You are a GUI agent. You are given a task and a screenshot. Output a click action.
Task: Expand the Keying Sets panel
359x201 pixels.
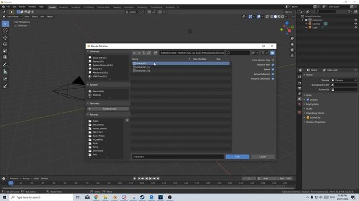[312, 104]
